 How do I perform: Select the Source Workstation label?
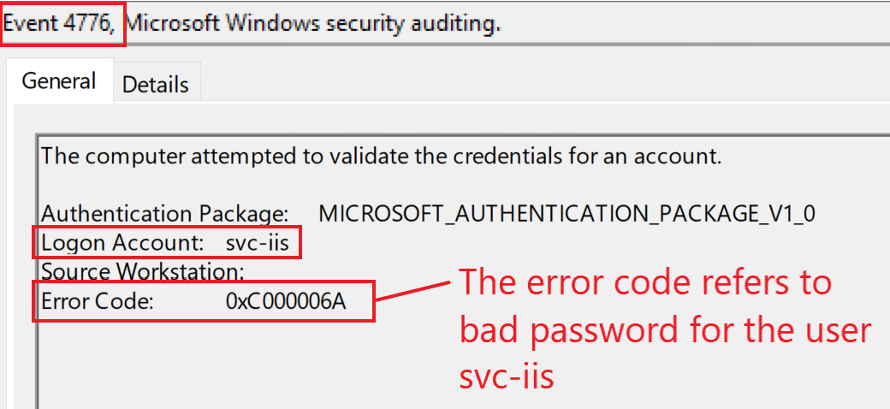(142, 273)
